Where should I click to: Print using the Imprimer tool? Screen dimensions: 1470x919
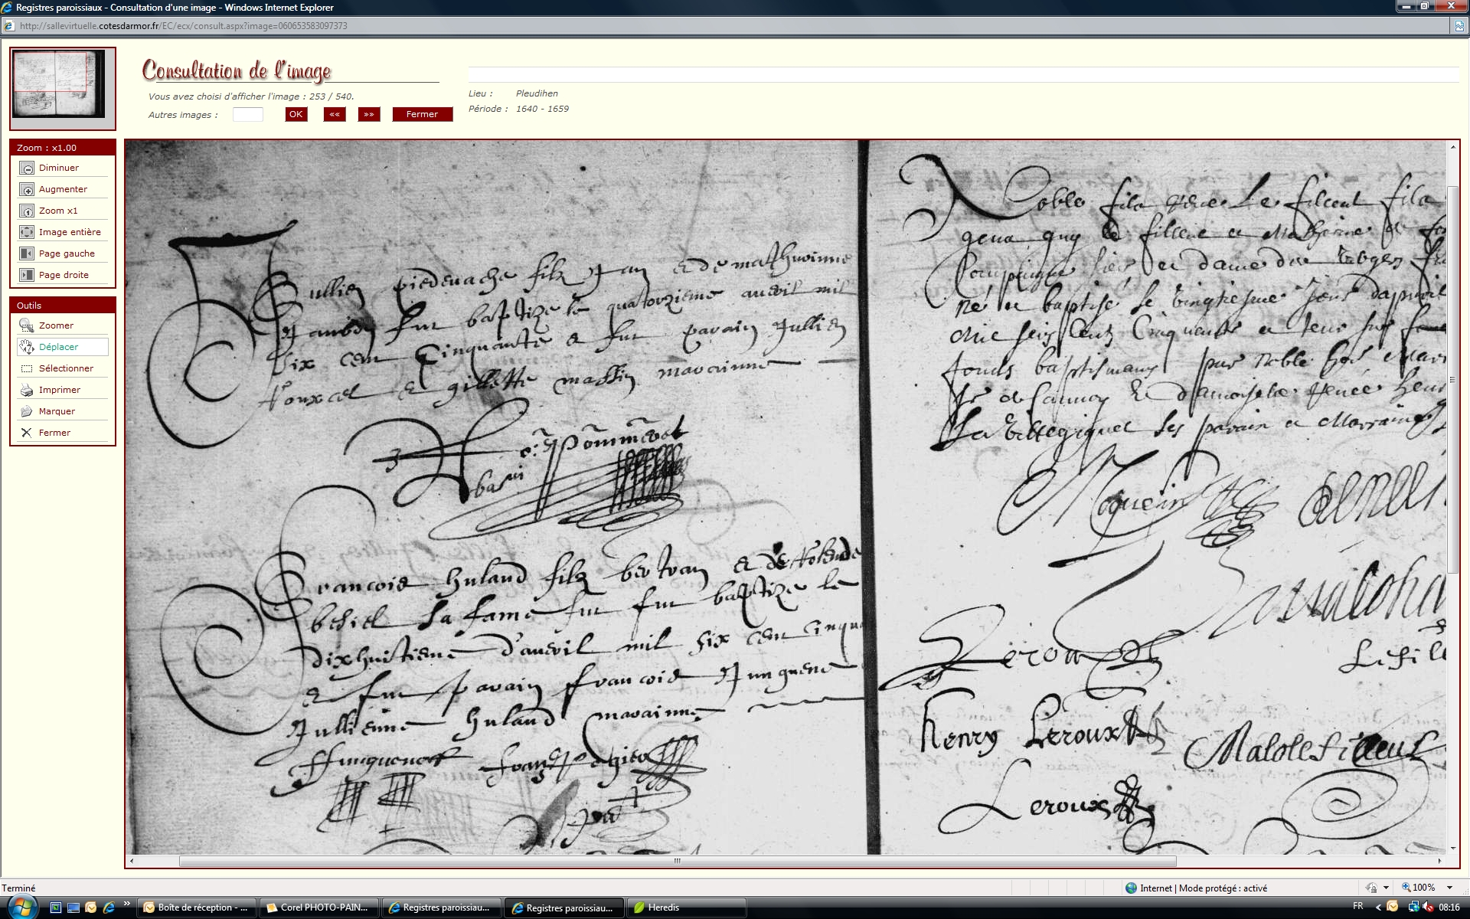point(59,390)
